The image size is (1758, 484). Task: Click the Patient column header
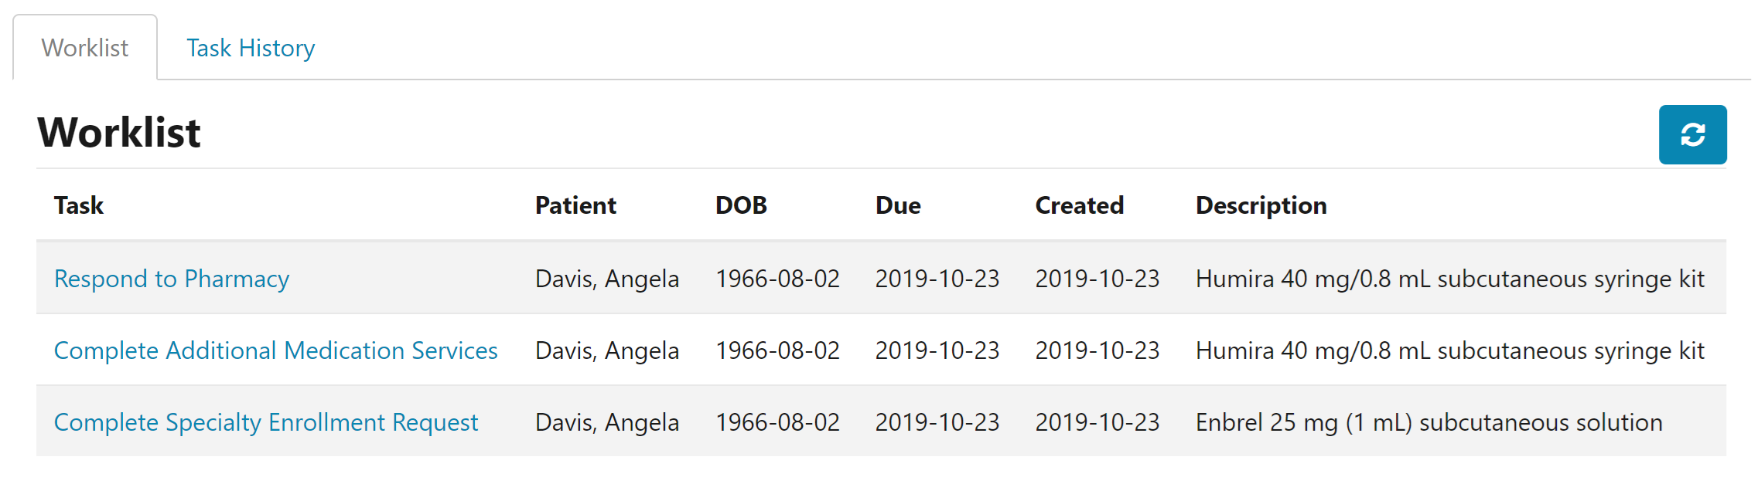[575, 205]
